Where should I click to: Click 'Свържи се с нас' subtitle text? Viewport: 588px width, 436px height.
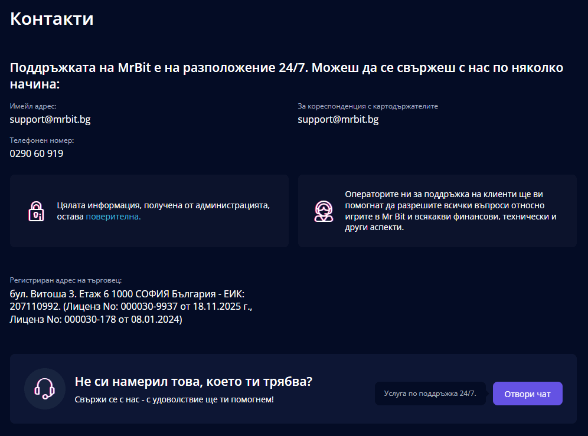tap(174, 399)
